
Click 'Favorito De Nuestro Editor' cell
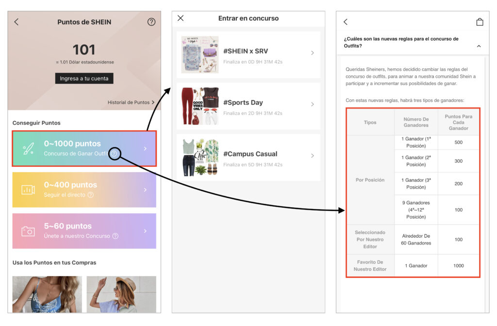370,265
